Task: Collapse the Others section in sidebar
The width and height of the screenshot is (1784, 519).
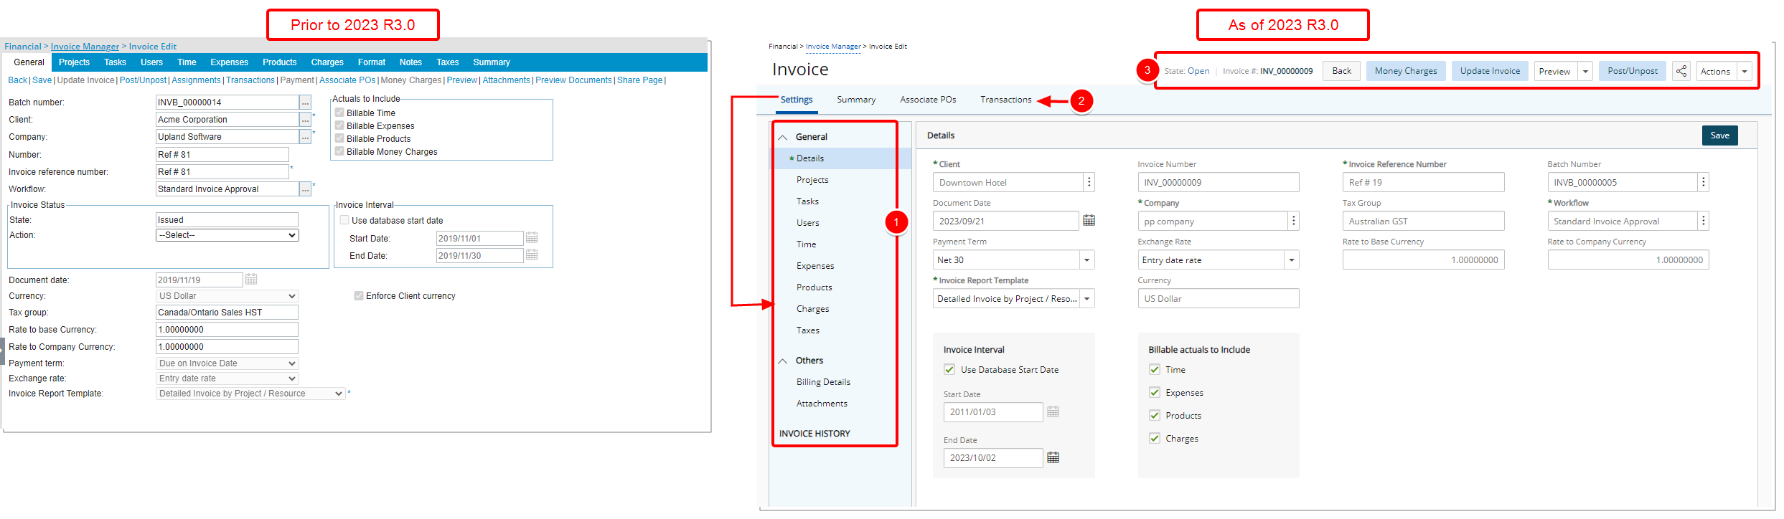Action: 783,361
